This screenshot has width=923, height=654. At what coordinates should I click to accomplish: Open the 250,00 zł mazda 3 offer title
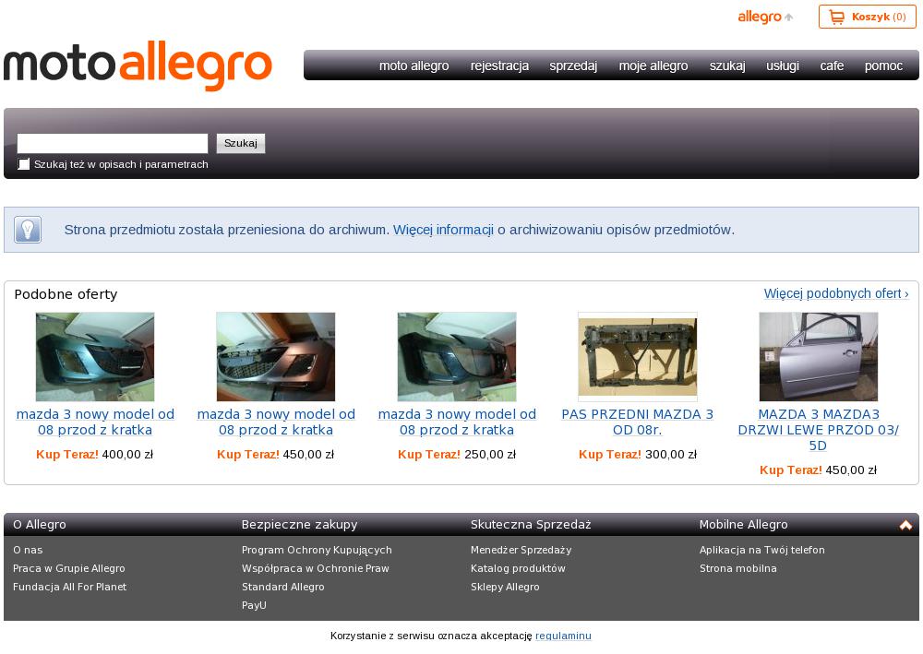(x=457, y=422)
